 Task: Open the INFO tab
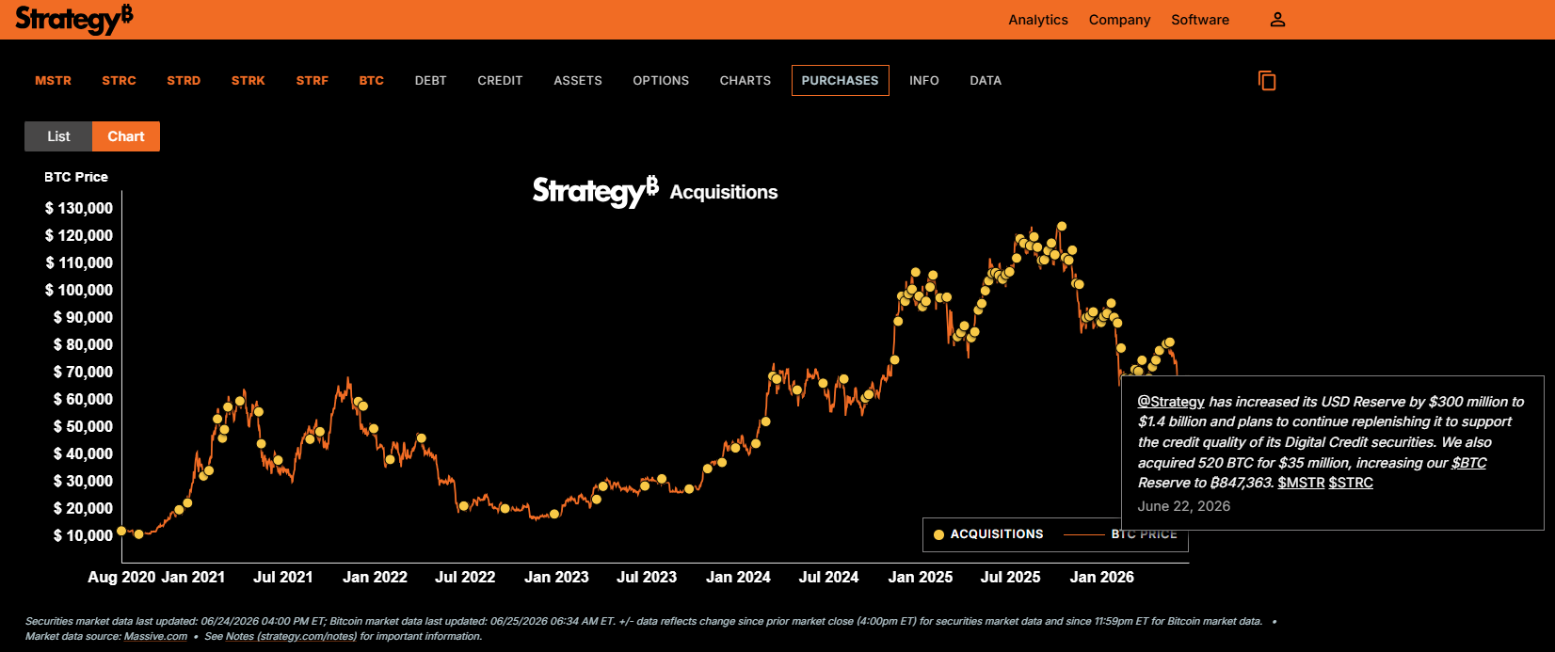pyautogui.click(x=924, y=81)
